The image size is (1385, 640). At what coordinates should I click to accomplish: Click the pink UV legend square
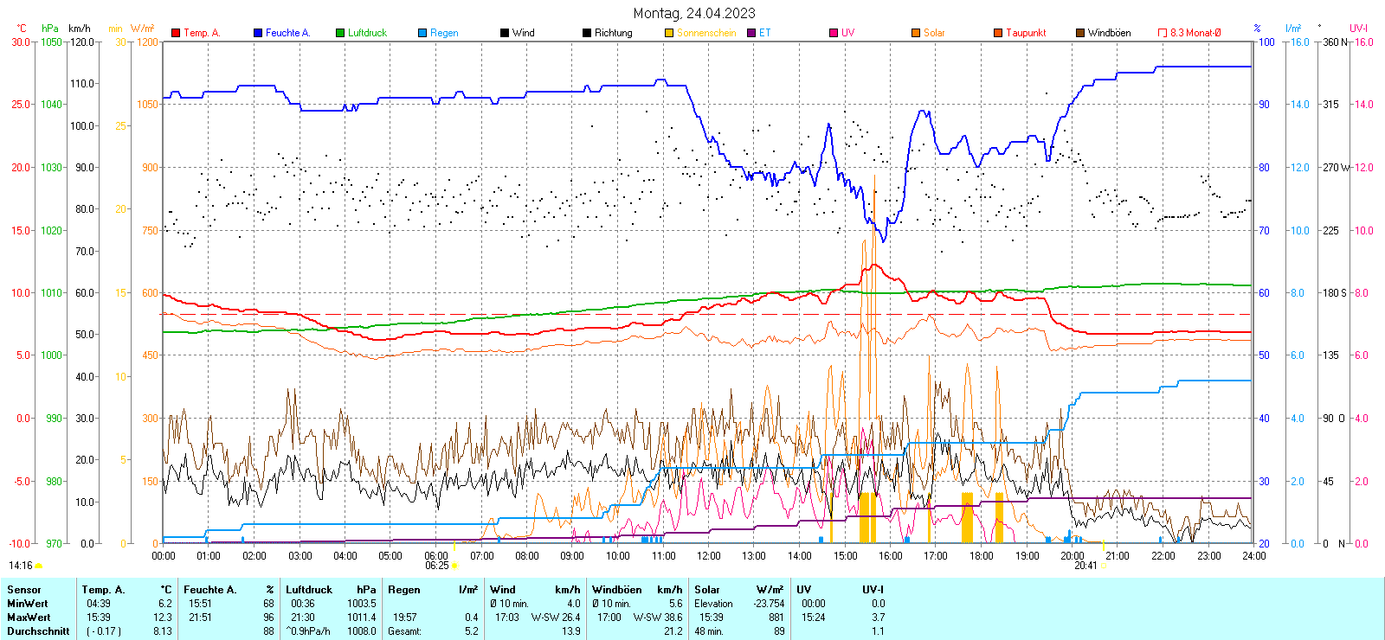click(834, 33)
